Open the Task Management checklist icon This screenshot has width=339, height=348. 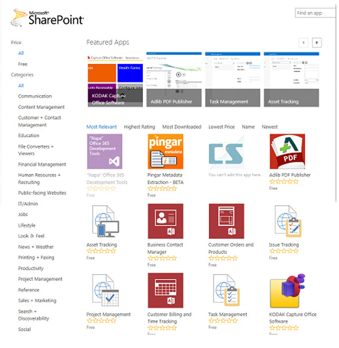(226, 291)
